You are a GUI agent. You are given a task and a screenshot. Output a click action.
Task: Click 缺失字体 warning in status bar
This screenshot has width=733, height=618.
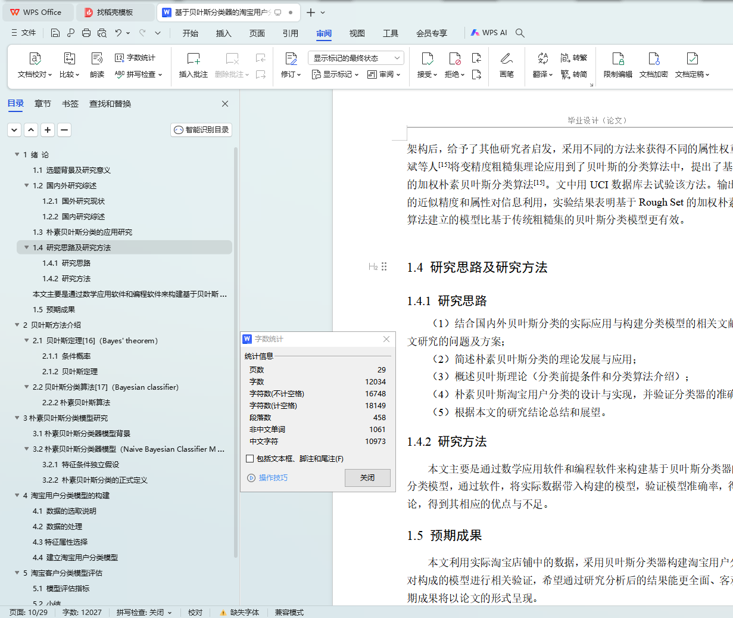(239, 612)
